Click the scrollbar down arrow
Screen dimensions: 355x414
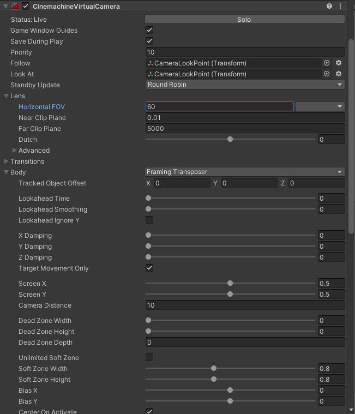[x=351, y=410]
